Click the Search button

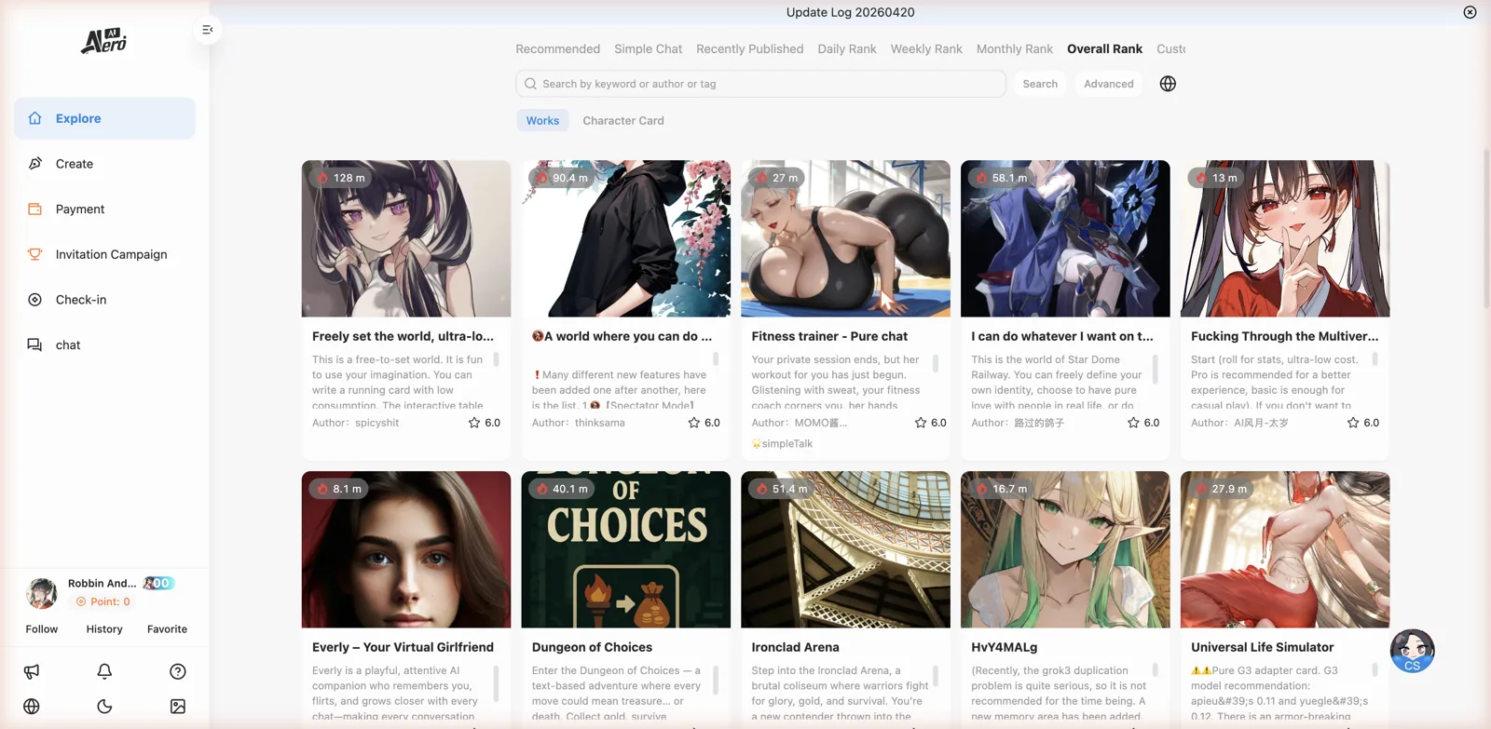(x=1040, y=84)
